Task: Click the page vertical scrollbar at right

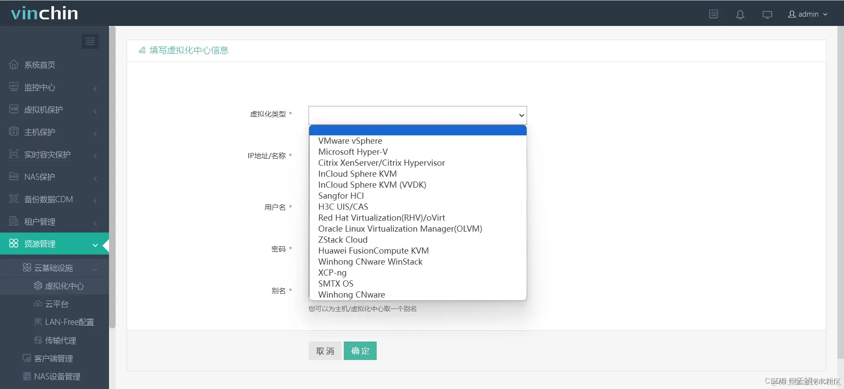Action: pyautogui.click(x=841, y=192)
